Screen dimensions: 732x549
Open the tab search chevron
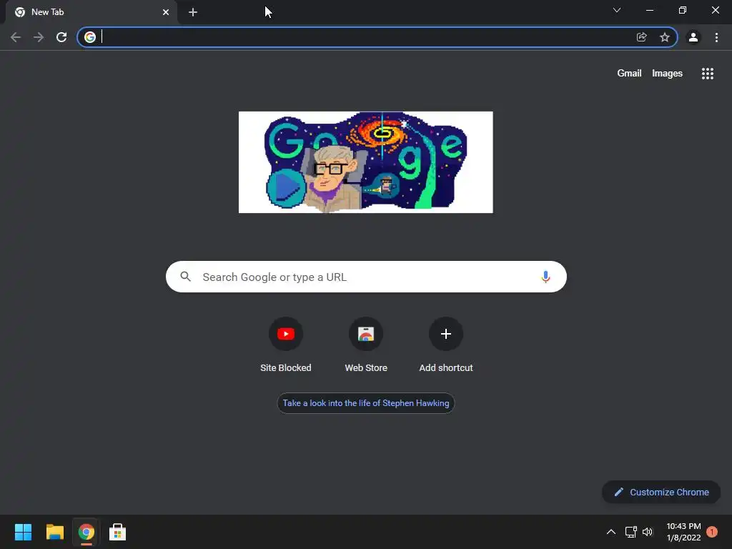tap(617, 10)
